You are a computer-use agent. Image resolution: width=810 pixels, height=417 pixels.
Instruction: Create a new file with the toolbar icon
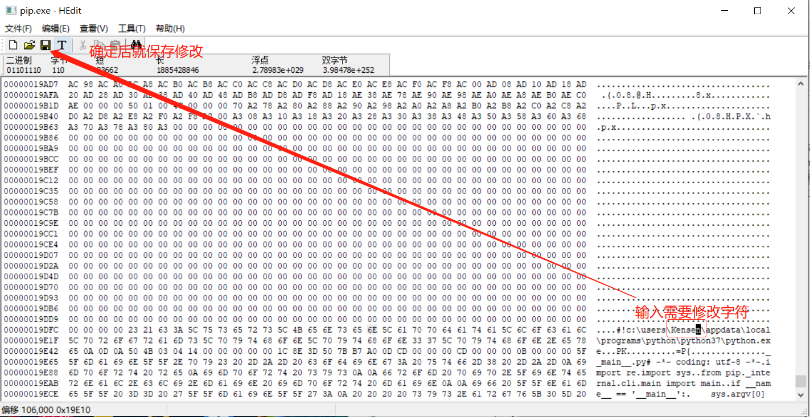click(13, 45)
